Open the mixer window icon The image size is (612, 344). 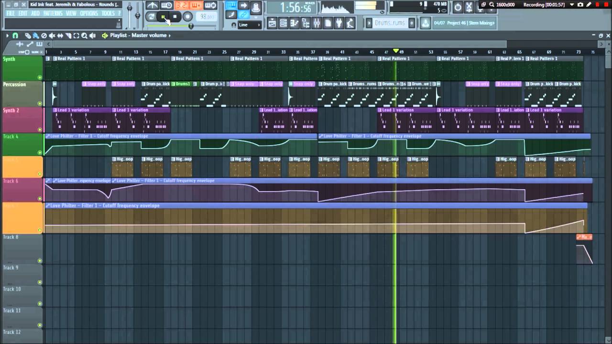pyautogui.click(x=317, y=23)
